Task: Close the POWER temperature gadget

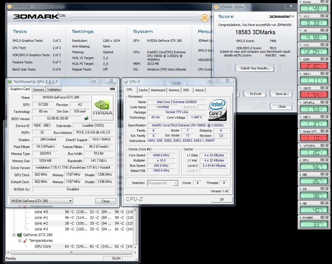Action: tap(327, 217)
